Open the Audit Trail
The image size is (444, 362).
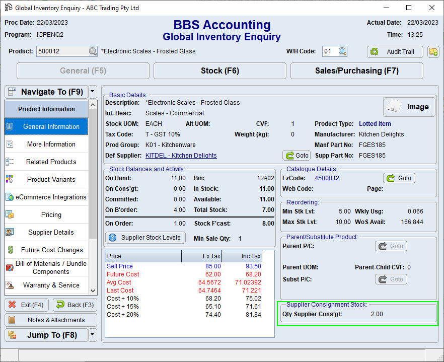[395, 51]
